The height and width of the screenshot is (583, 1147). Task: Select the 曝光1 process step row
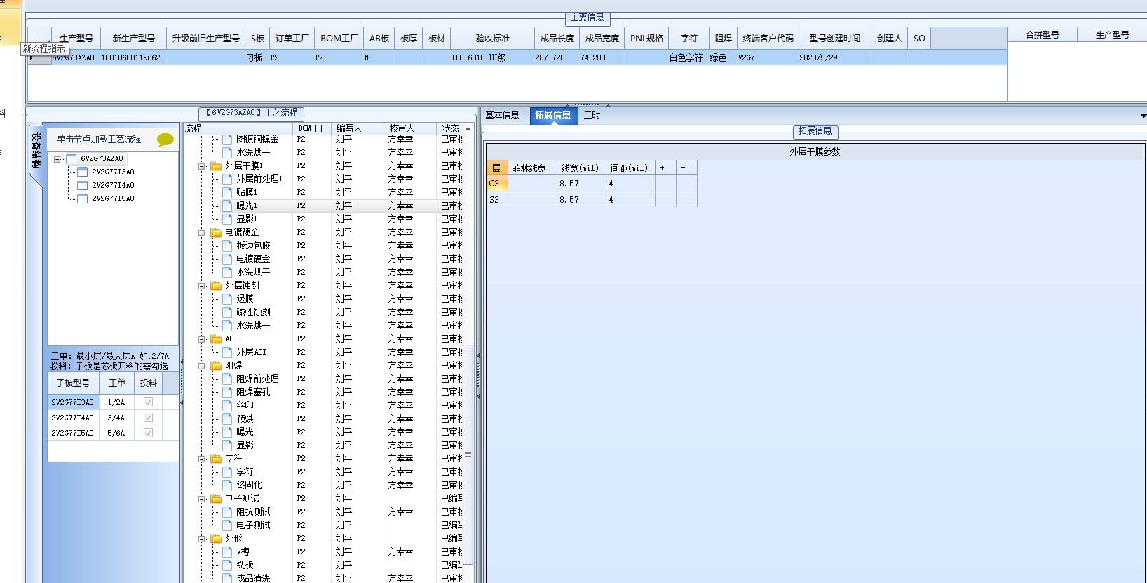point(323,206)
